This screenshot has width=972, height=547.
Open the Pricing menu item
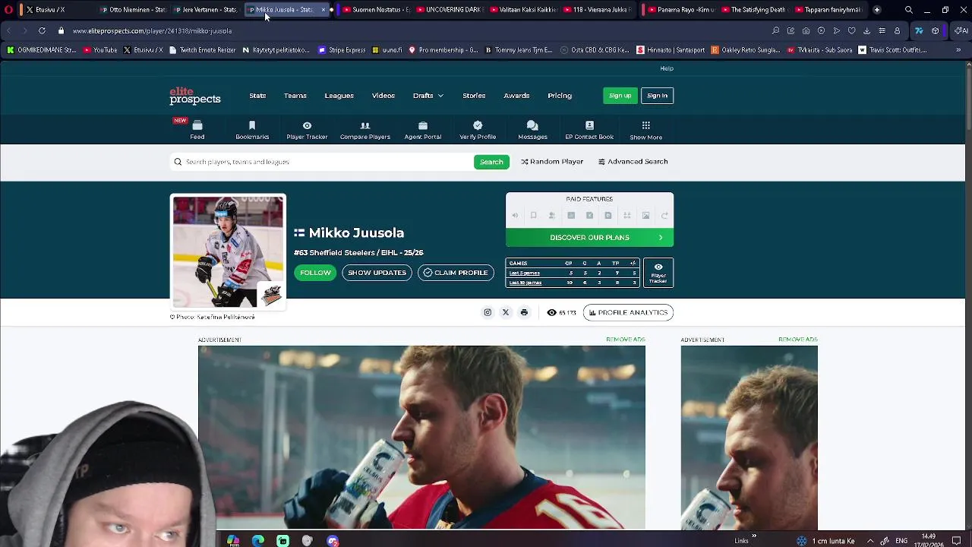click(560, 96)
